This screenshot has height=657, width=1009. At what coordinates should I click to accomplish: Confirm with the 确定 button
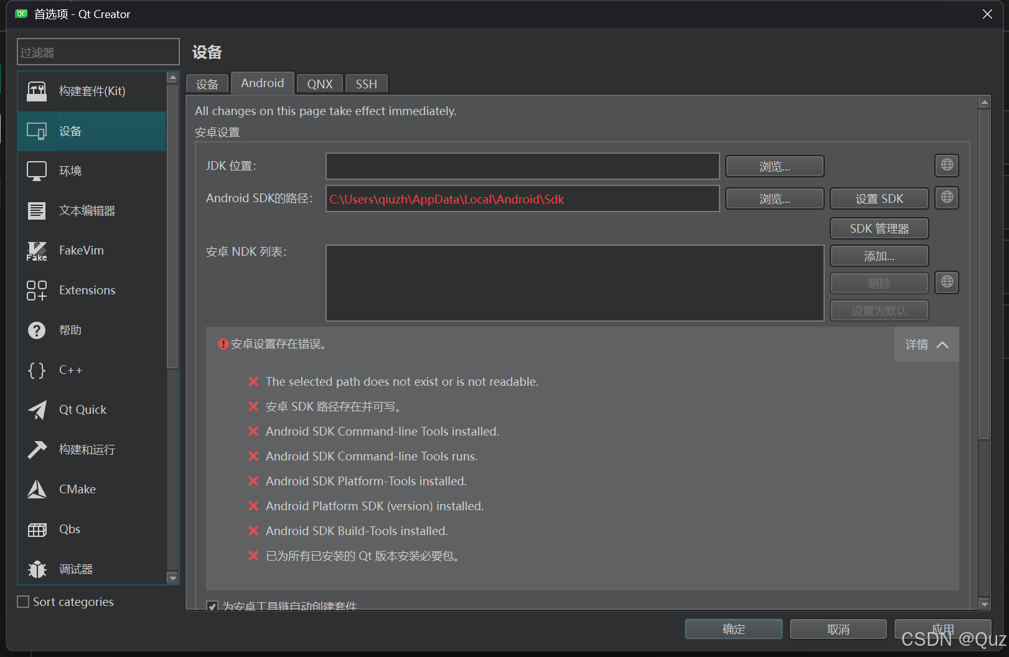pos(734,629)
